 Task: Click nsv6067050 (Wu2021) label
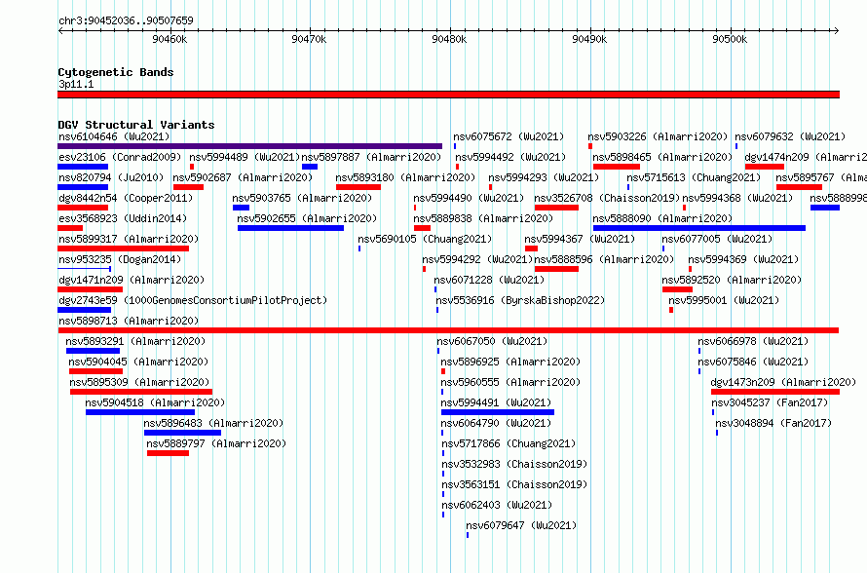(492, 341)
